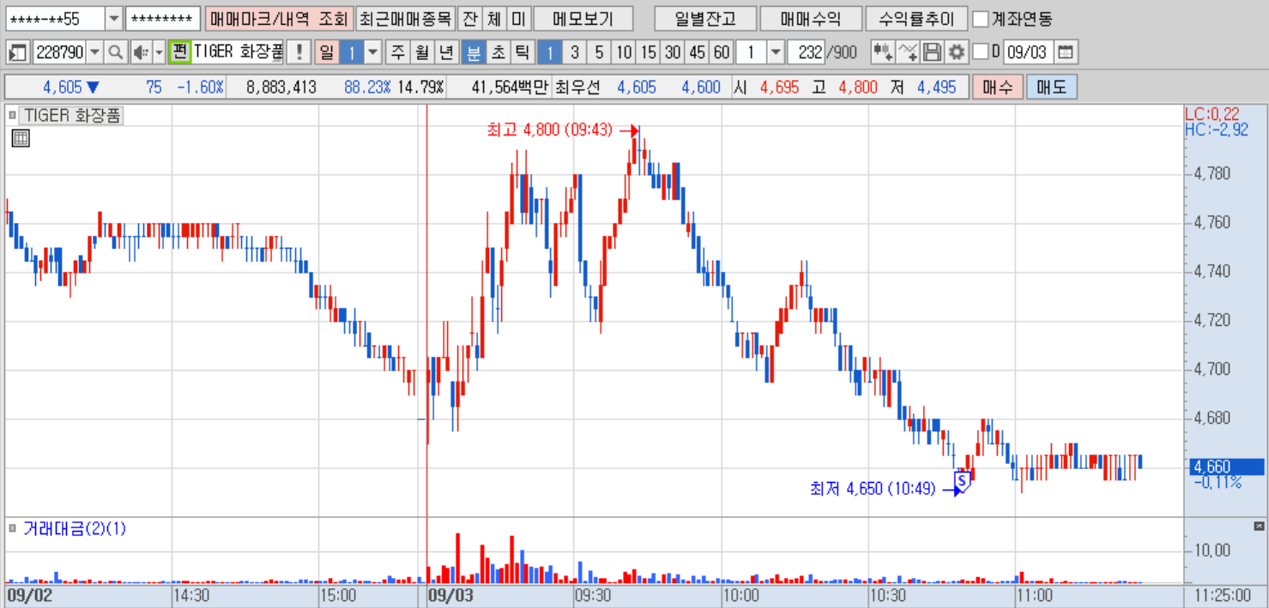The width and height of the screenshot is (1269, 608).
Task: Click the 메모보기 button
Action: [x=583, y=19]
